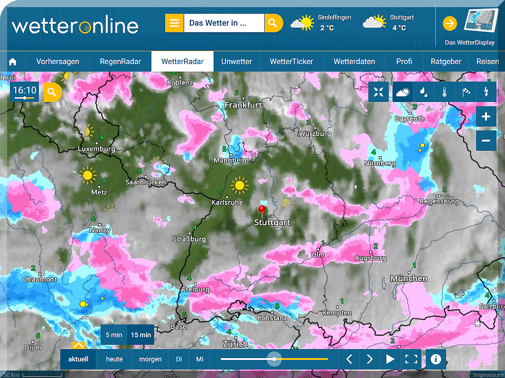This screenshot has width=505, height=378.
Task: Select the temperature thermometer layer
Action: [444, 92]
